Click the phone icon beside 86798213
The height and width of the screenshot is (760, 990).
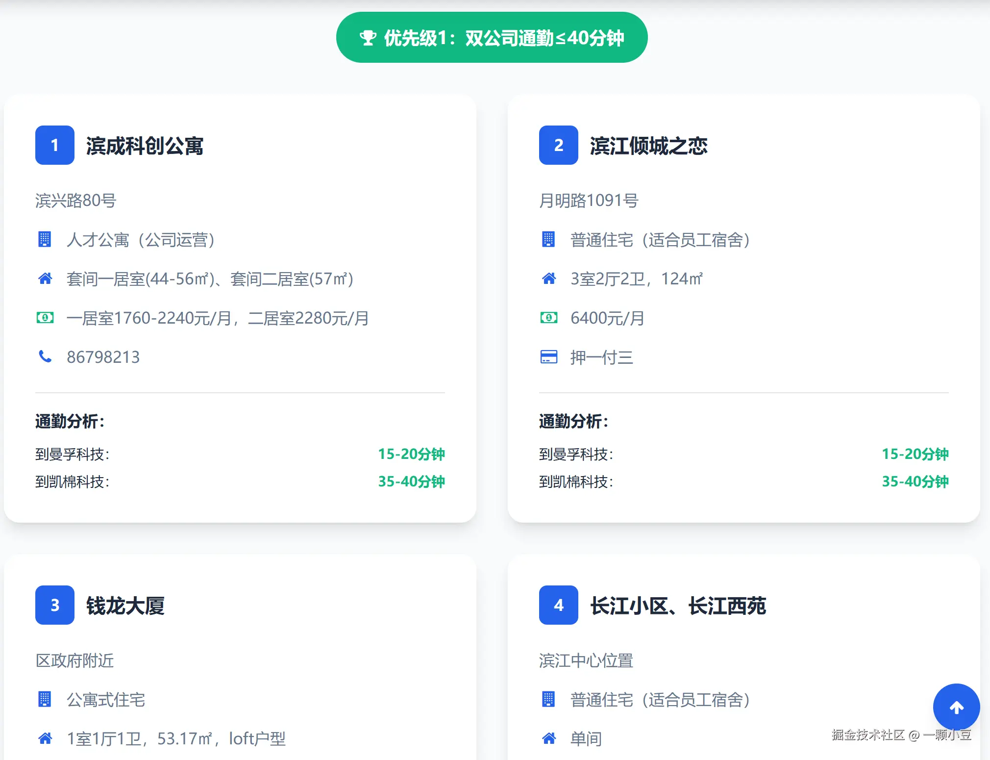(x=45, y=356)
